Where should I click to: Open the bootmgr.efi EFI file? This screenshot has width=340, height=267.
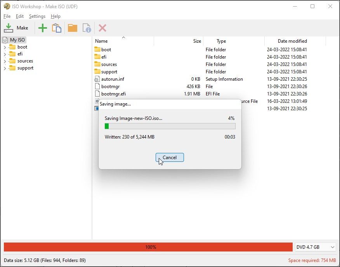(113, 94)
